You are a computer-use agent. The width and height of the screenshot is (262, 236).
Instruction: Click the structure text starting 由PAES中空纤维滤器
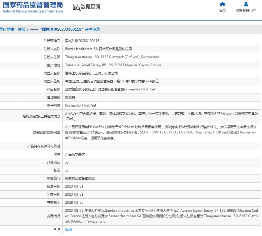[162, 116]
